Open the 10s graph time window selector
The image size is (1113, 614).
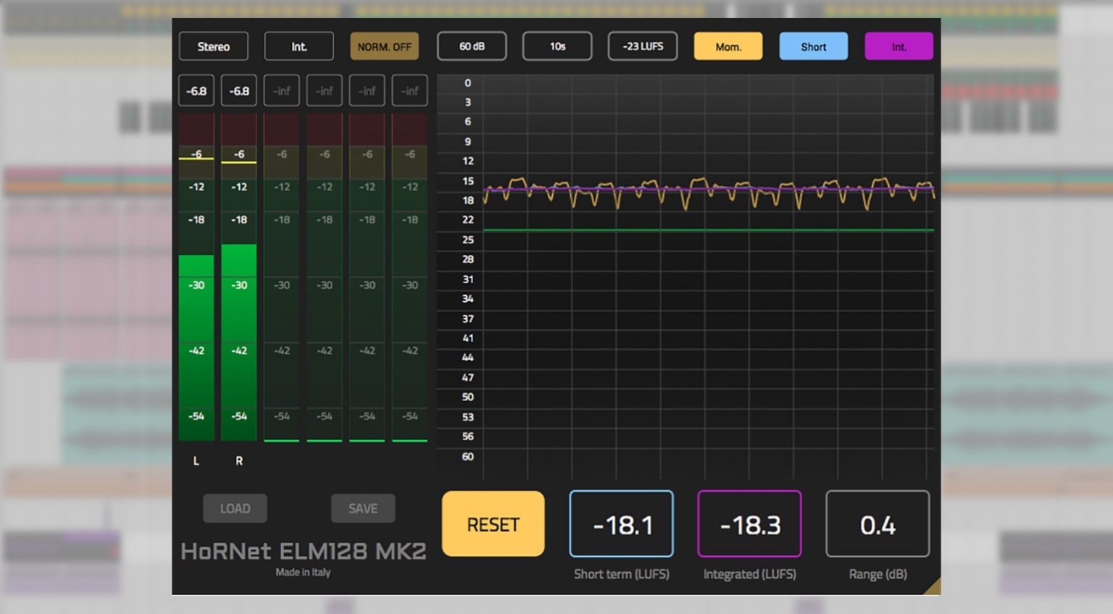[x=556, y=46]
